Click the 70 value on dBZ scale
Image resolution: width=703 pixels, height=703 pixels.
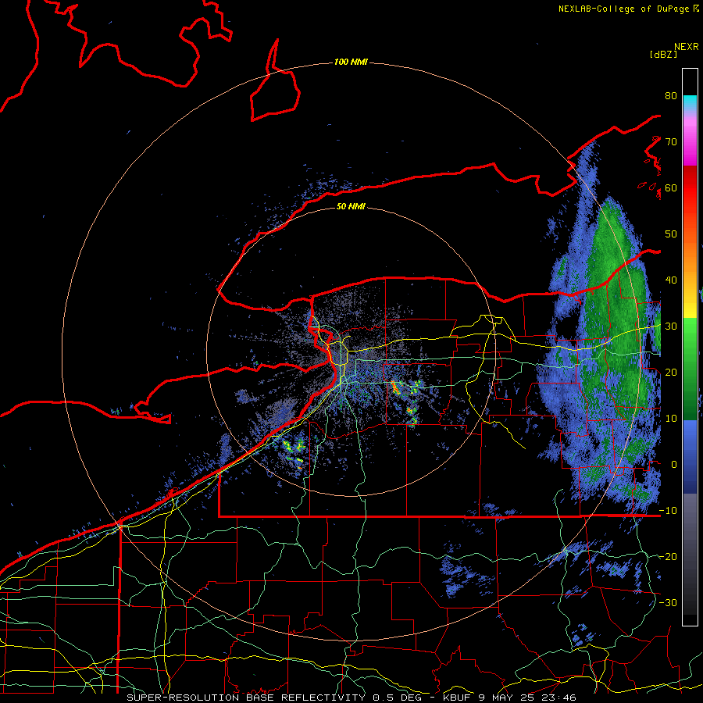click(x=671, y=141)
